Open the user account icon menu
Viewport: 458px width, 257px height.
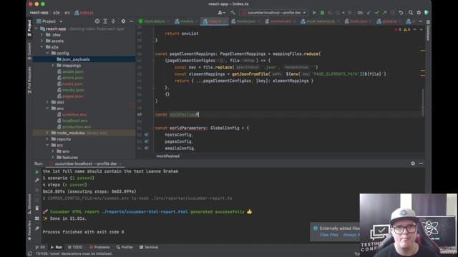click(221, 13)
